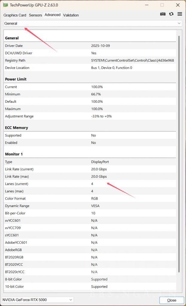This screenshot has width=186, height=306.
Task: Click the GPU-Z app icon in title bar
Action: pyautogui.click(x=5, y=5)
